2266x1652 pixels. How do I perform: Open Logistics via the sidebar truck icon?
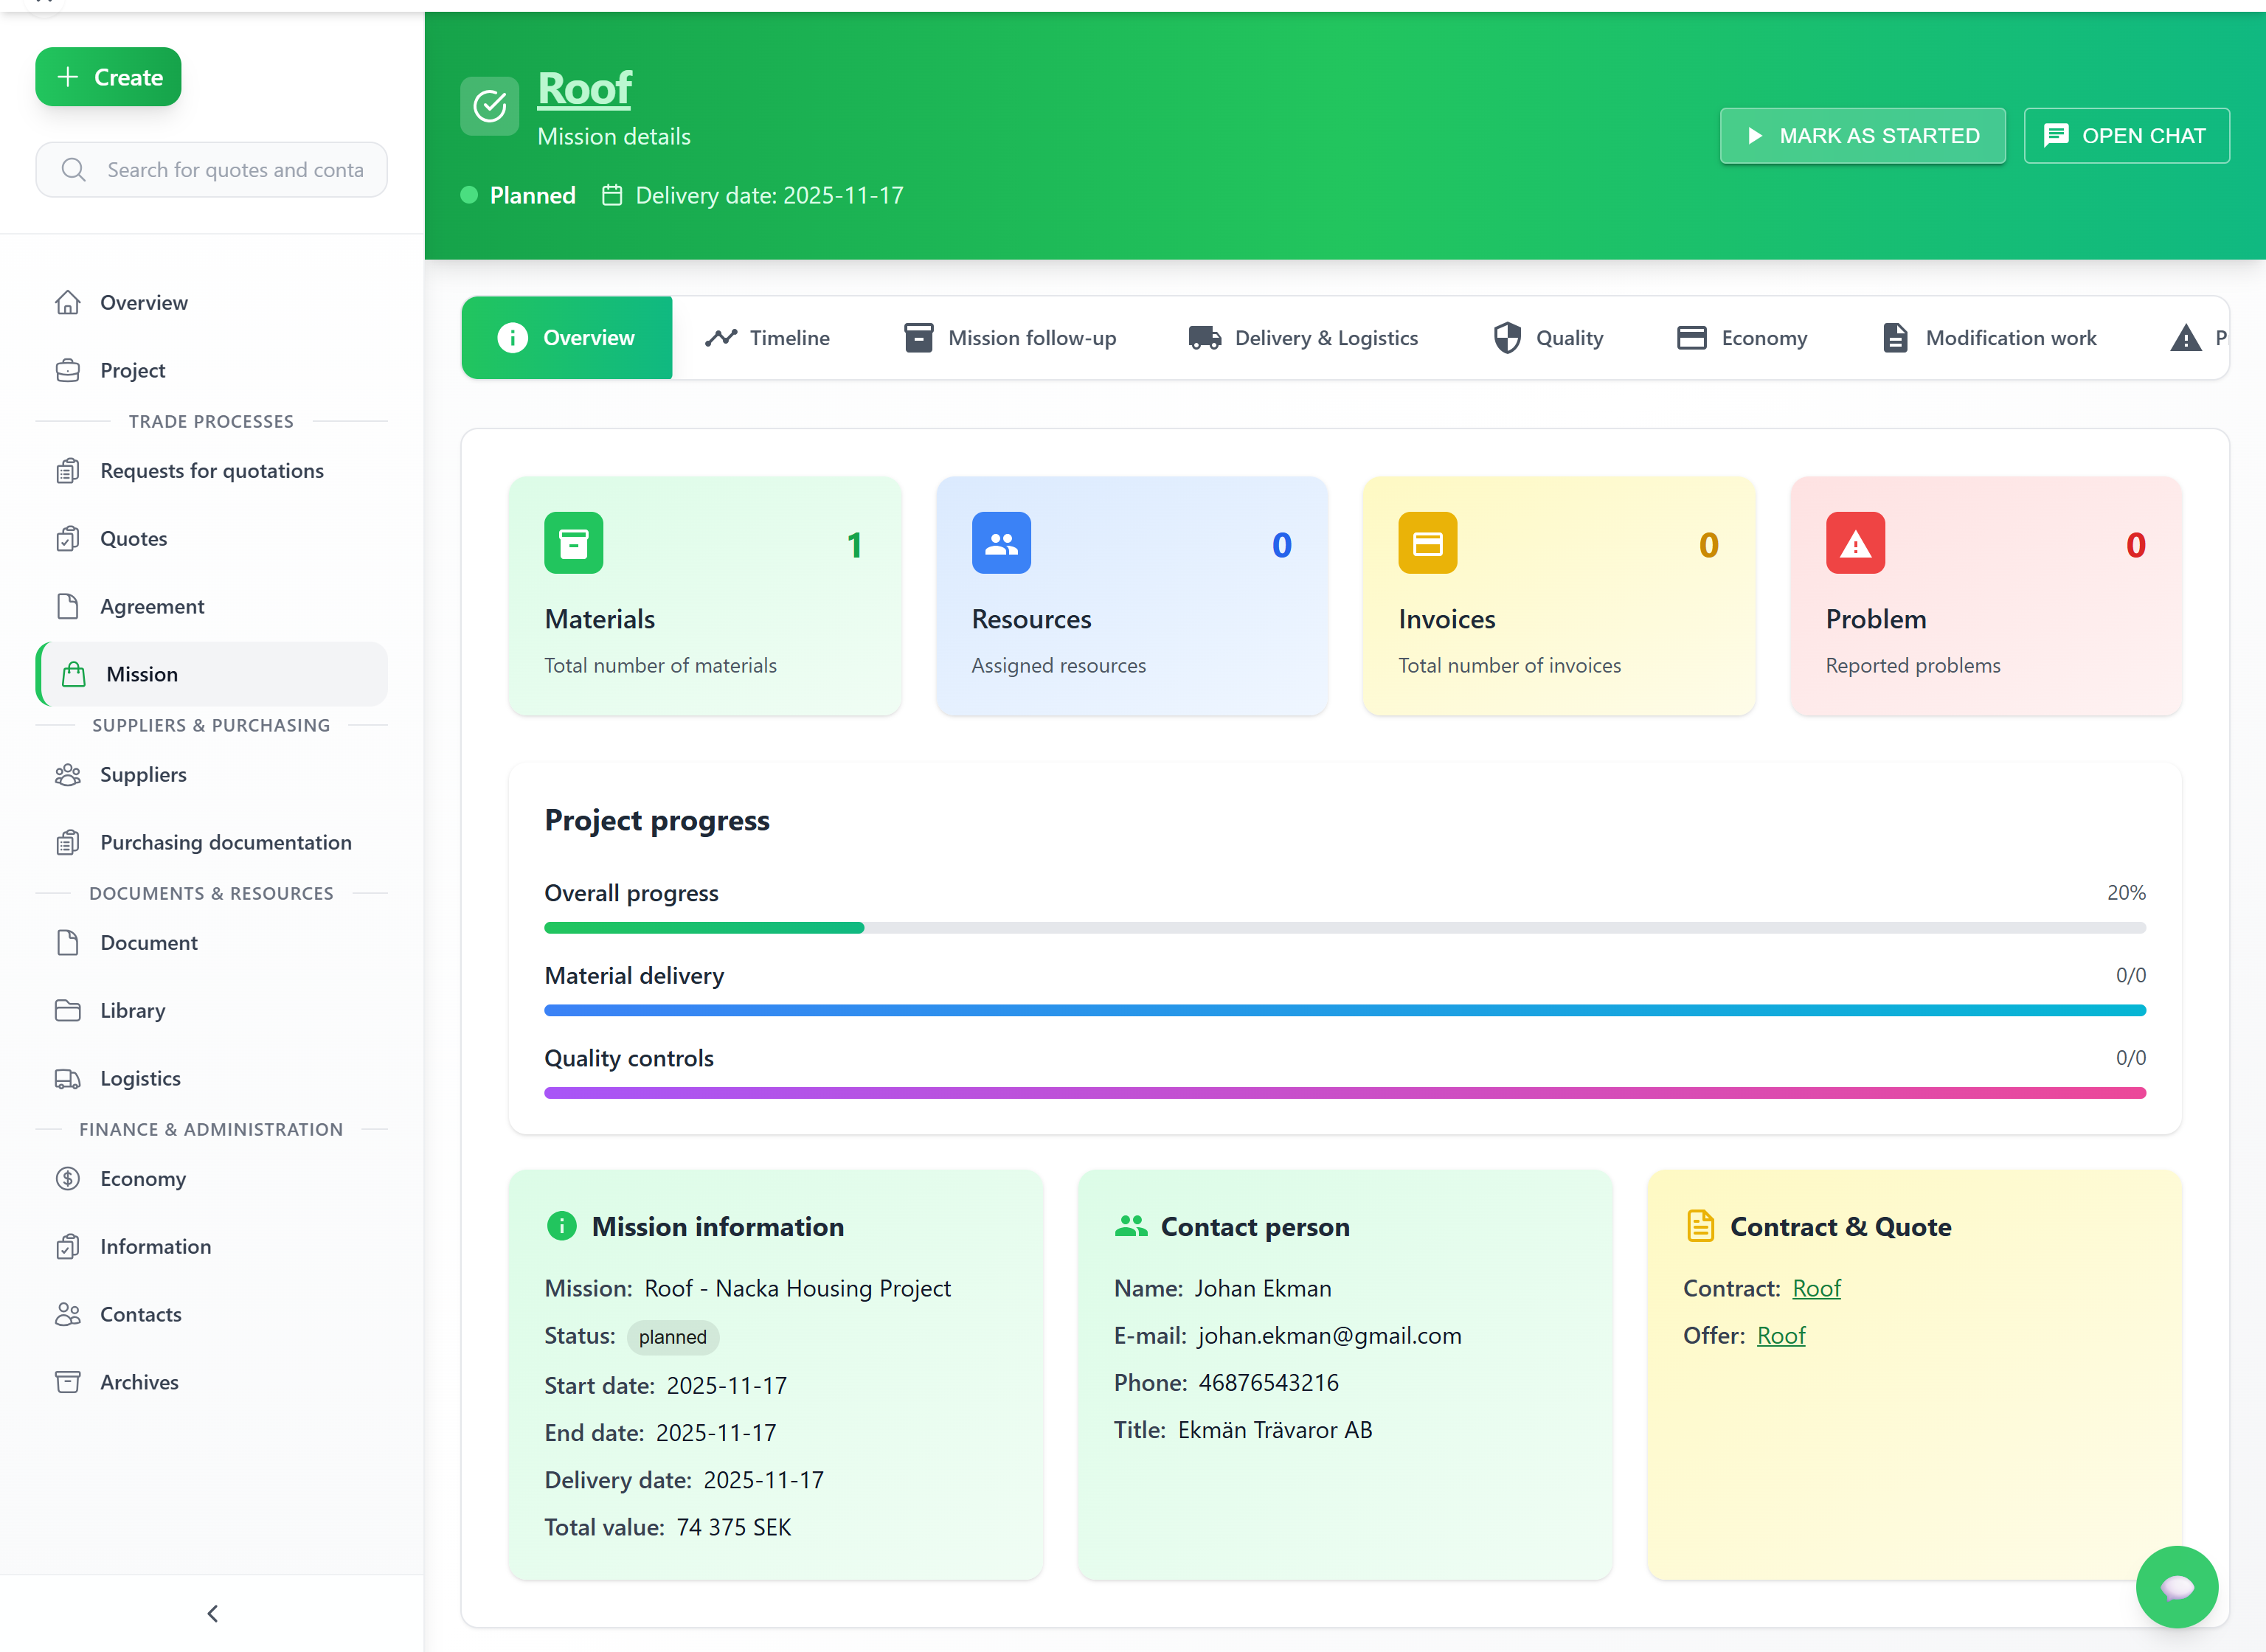pos(68,1078)
